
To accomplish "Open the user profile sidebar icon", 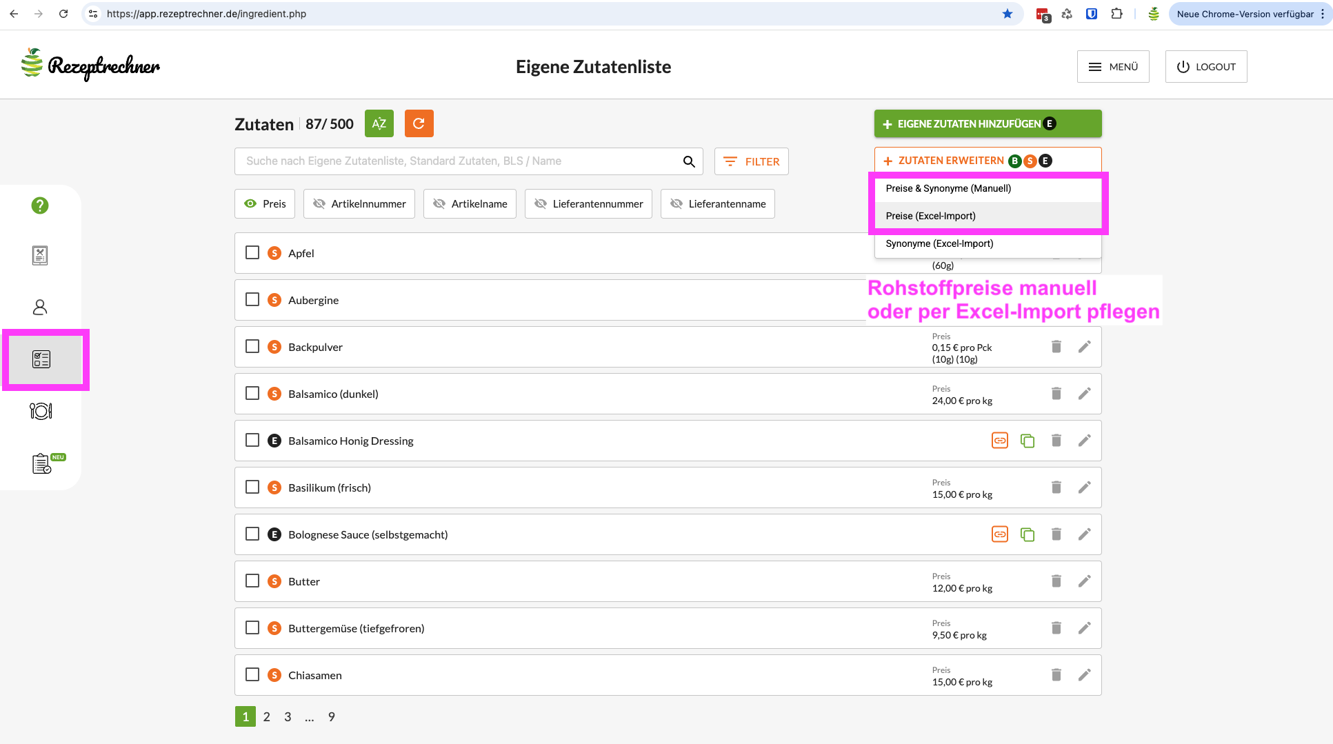I will pyautogui.click(x=40, y=307).
